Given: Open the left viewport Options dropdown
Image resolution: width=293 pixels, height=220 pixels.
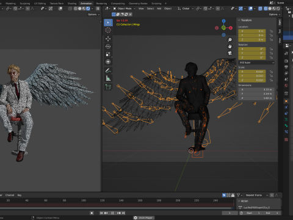Looking at the screenshot, I should coord(93,15).
